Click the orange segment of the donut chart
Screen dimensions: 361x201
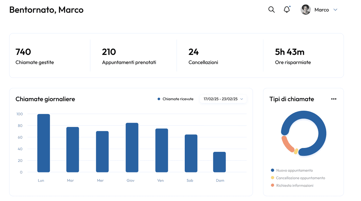coord(287,144)
